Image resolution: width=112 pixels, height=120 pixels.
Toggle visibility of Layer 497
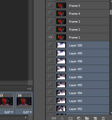click(50, 69)
